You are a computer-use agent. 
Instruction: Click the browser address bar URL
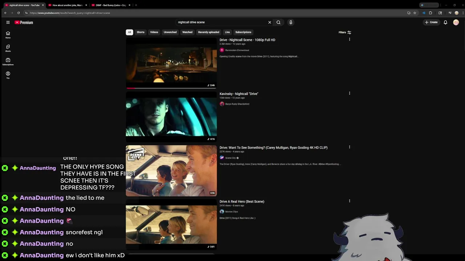click(70, 13)
